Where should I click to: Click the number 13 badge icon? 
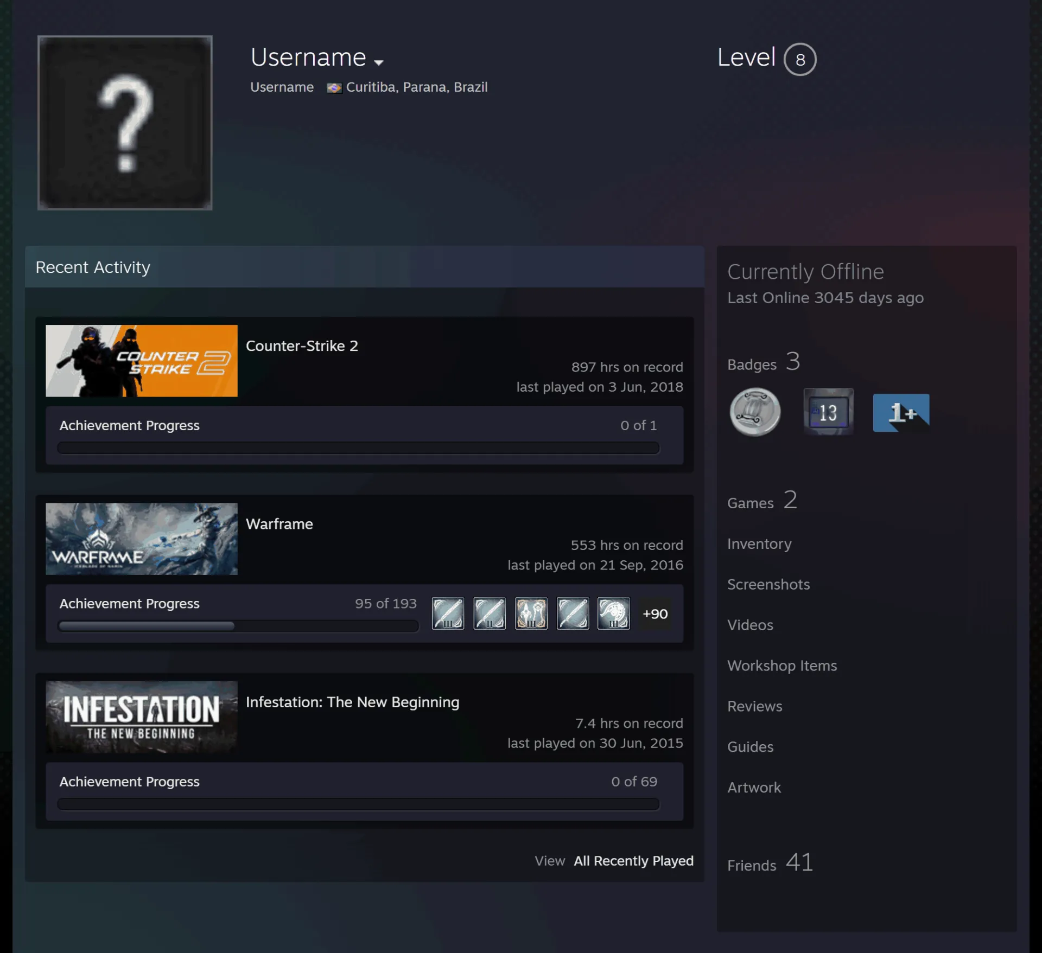click(x=828, y=412)
